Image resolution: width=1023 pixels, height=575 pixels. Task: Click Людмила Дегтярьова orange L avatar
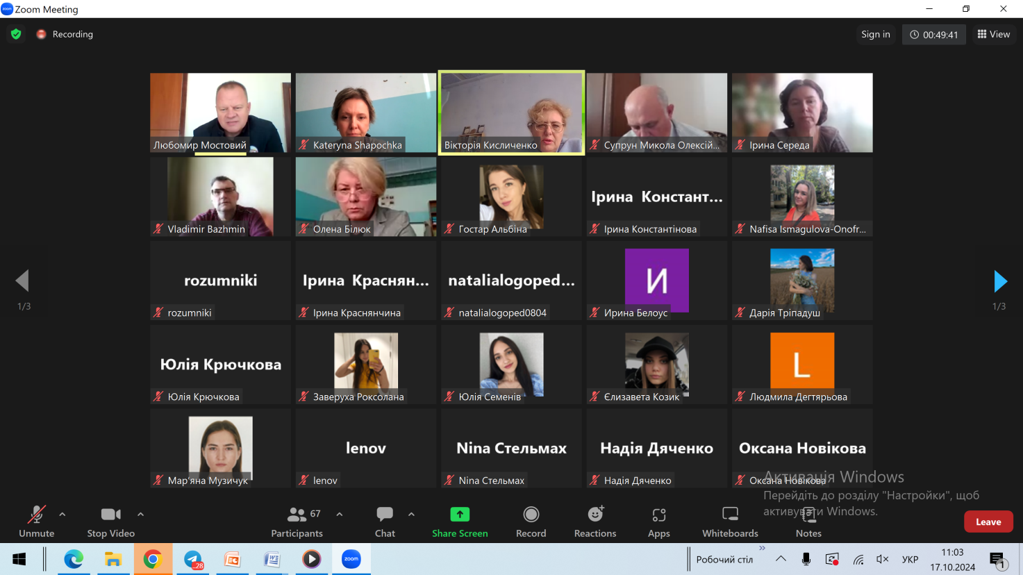[802, 364]
